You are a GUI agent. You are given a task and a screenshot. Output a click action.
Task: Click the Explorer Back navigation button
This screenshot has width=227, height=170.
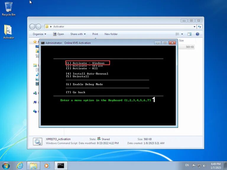[32, 27]
